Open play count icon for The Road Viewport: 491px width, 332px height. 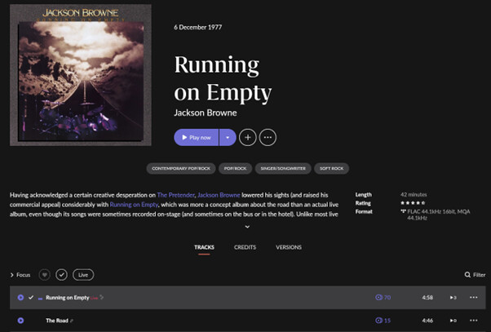coord(453,321)
